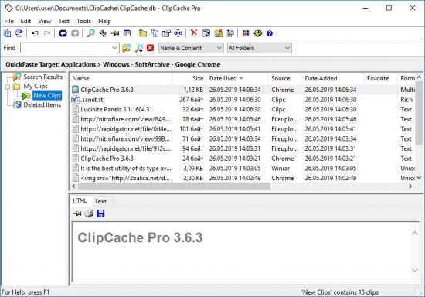Click the search folders icon beside Find box
425x297 pixels.
click(x=126, y=48)
